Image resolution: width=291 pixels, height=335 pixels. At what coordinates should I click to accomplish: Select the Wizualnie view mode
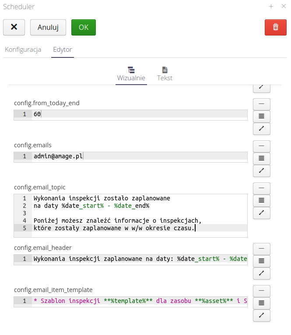click(x=131, y=74)
